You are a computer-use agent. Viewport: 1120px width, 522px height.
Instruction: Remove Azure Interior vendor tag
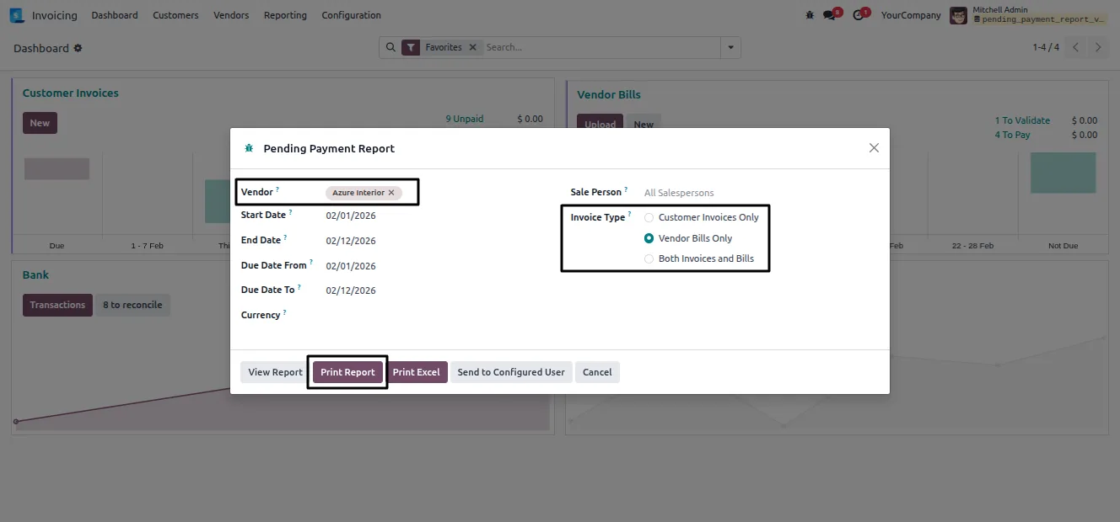click(391, 193)
